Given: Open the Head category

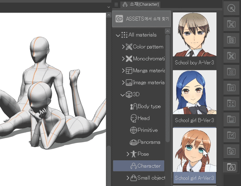Looking at the screenshot, I should [144, 118].
